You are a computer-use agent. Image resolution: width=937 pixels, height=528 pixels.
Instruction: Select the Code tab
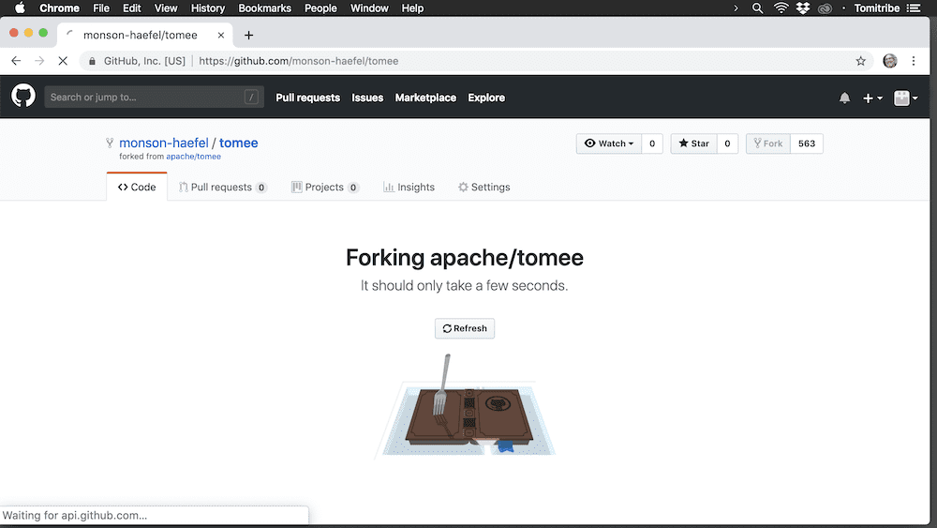[137, 188]
